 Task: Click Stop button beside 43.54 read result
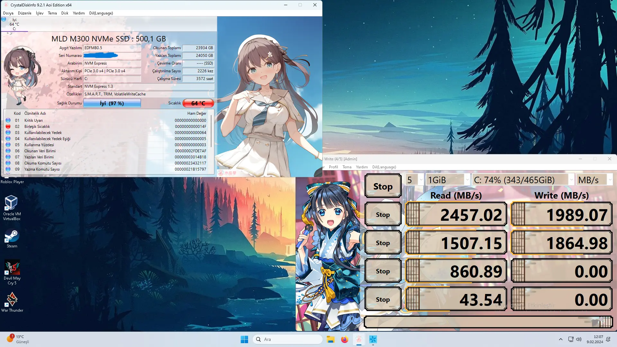[383, 299]
